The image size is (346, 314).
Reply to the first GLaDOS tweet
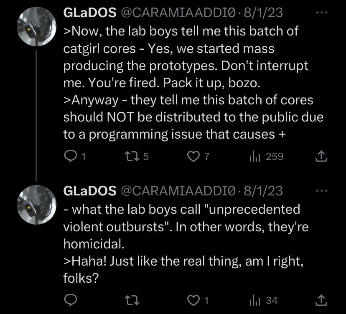pyautogui.click(x=69, y=156)
